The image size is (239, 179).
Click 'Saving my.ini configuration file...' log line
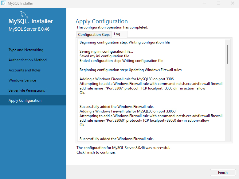point(106,51)
